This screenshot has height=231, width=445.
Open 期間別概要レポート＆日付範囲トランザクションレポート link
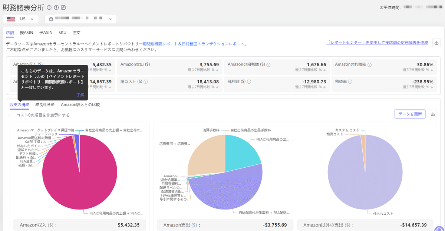194,44
